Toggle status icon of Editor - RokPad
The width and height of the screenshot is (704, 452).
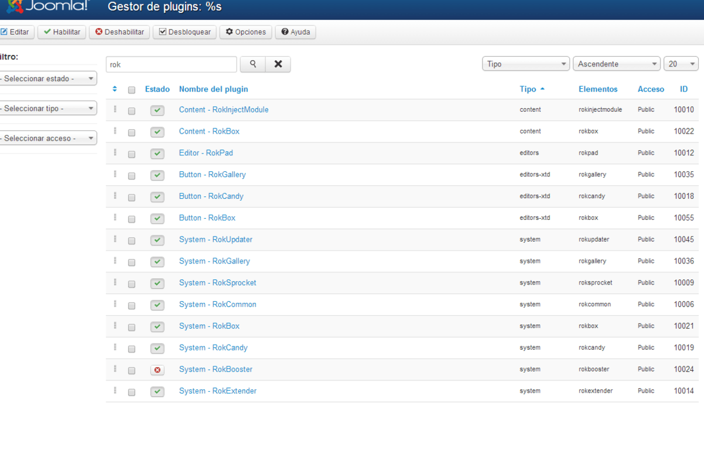(x=157, y=153)
